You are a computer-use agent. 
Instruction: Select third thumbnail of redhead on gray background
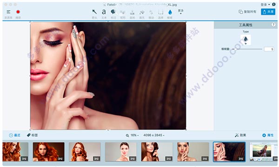tap(85, 152)
